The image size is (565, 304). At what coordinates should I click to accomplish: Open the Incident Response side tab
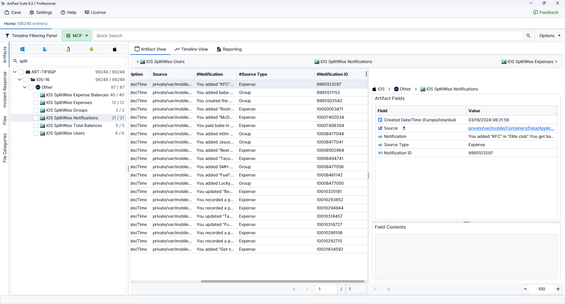coord(5,90)
